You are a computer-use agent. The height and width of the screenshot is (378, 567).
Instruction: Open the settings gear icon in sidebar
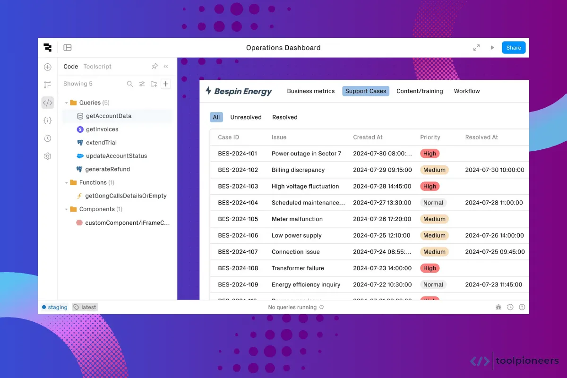point(47,156)
